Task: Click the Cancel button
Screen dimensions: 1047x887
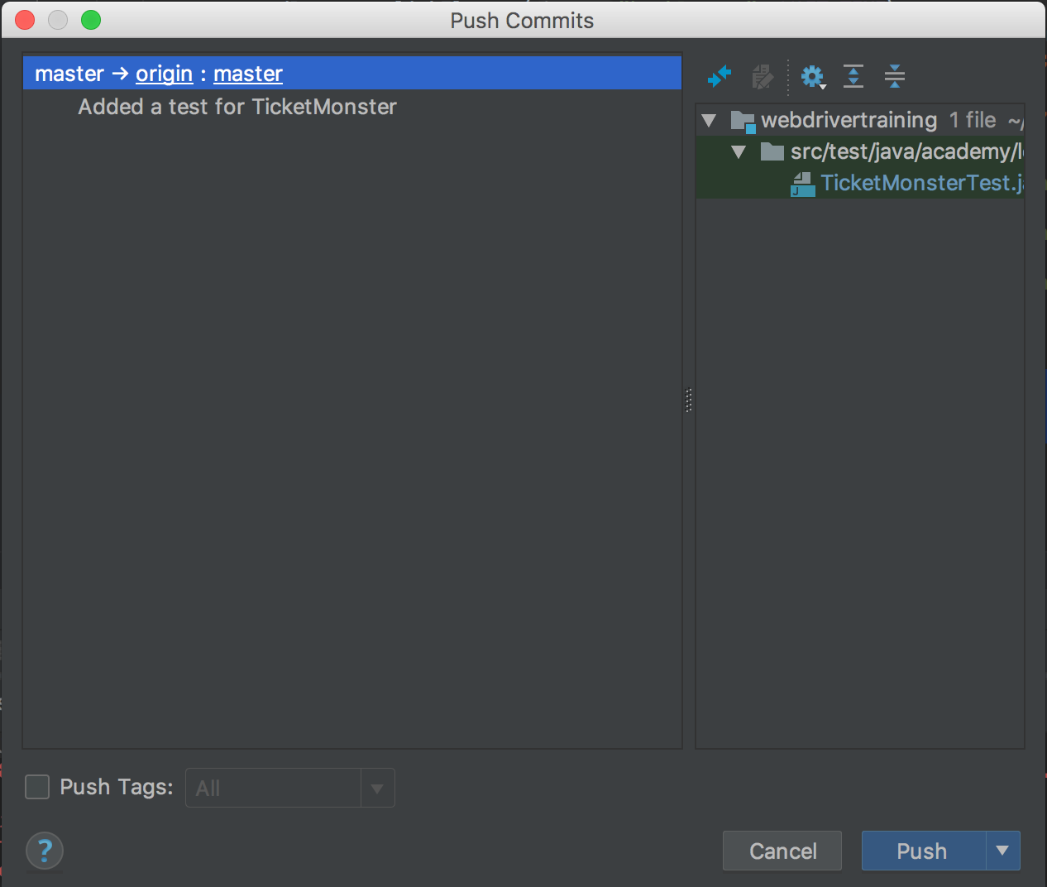Action: coord(782,851)
